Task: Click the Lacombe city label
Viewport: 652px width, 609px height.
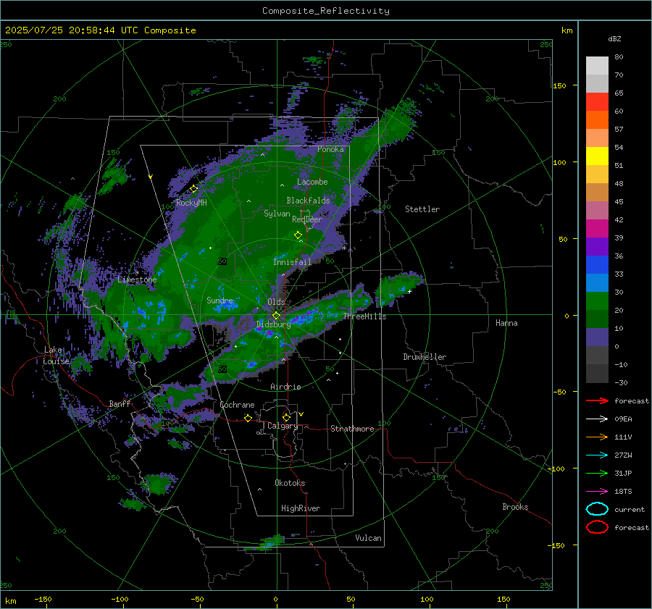Action: (x=312, y=182)
